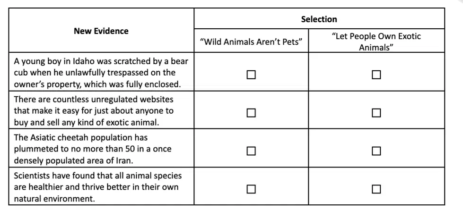Check Idaho bear cub row under "Let People Own Exotic Animals"
Image resolution: width=463 pixels, height=210 pixels.
(x=376, y=75)
